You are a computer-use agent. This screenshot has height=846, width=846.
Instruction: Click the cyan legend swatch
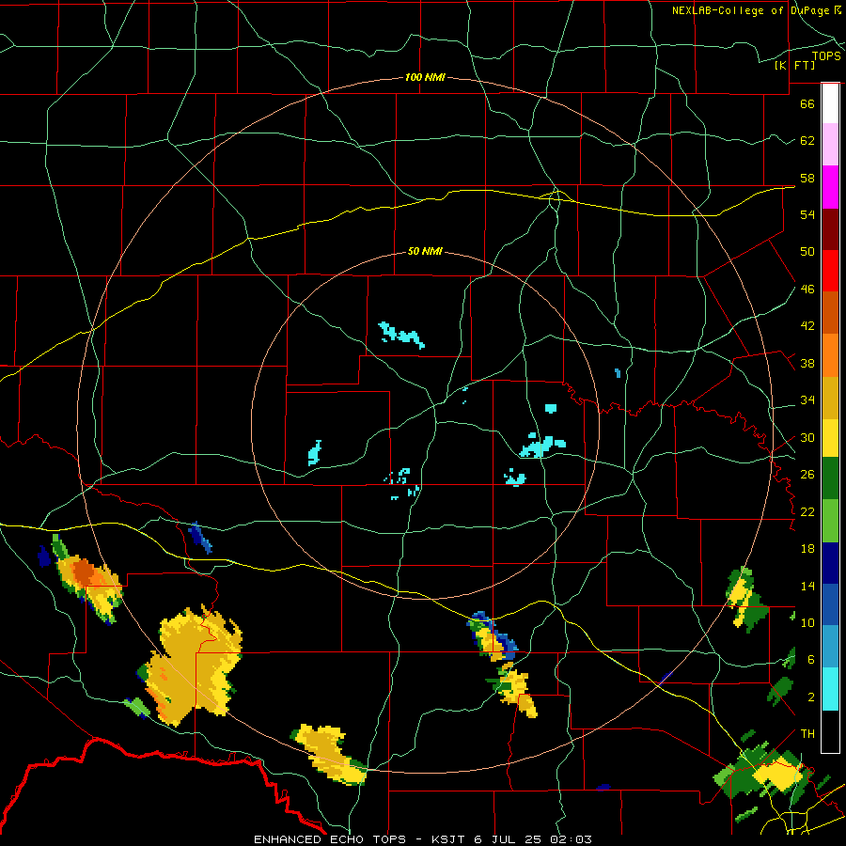(830, 689)
